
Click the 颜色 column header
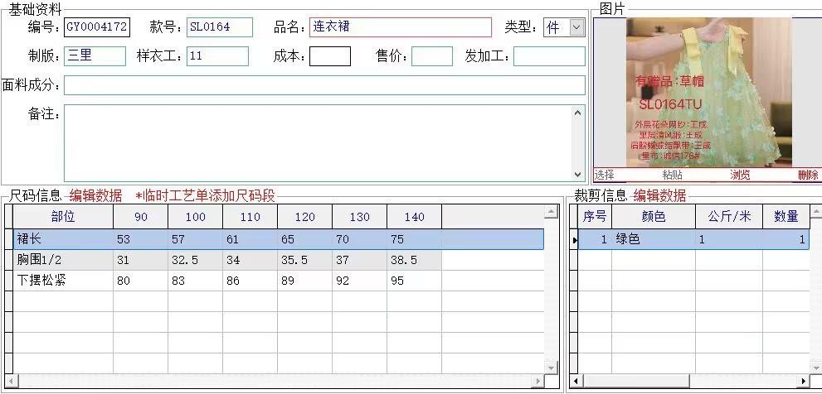(654, 217)
